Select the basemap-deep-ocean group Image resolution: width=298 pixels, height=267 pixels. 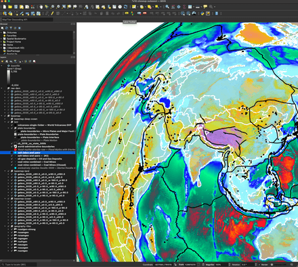pyautogui.click(x=26, y=119)
